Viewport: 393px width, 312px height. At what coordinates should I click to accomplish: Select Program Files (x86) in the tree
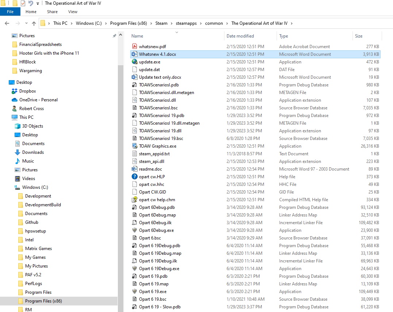coord(43,301)
